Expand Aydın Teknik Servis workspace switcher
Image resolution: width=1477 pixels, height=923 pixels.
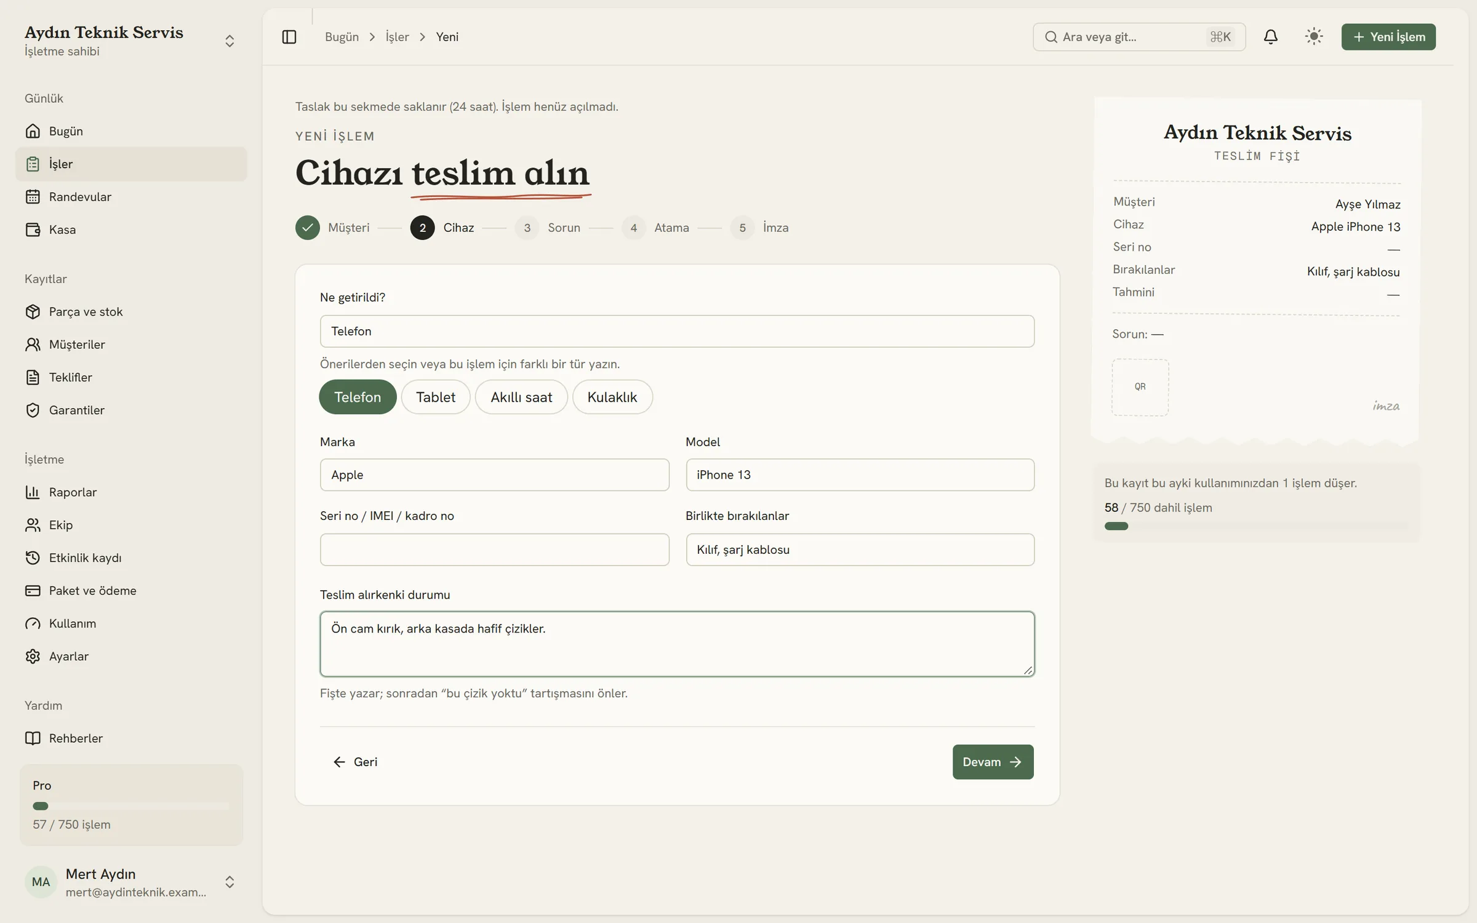pos(131,41)
